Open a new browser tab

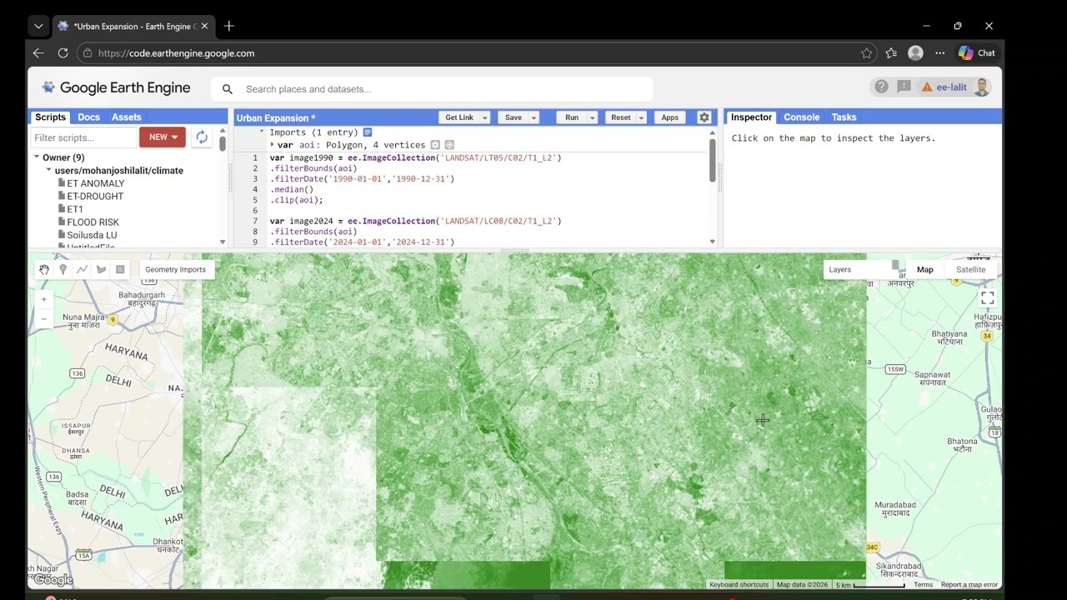[x=228, y=26]
